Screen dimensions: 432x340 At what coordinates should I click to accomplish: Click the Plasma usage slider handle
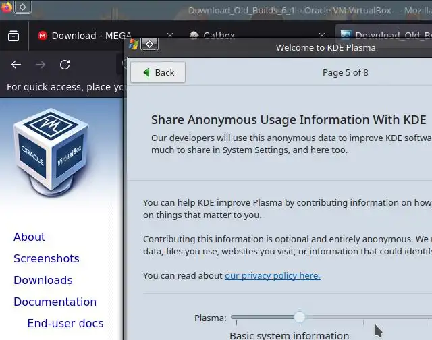click(300, 317)
